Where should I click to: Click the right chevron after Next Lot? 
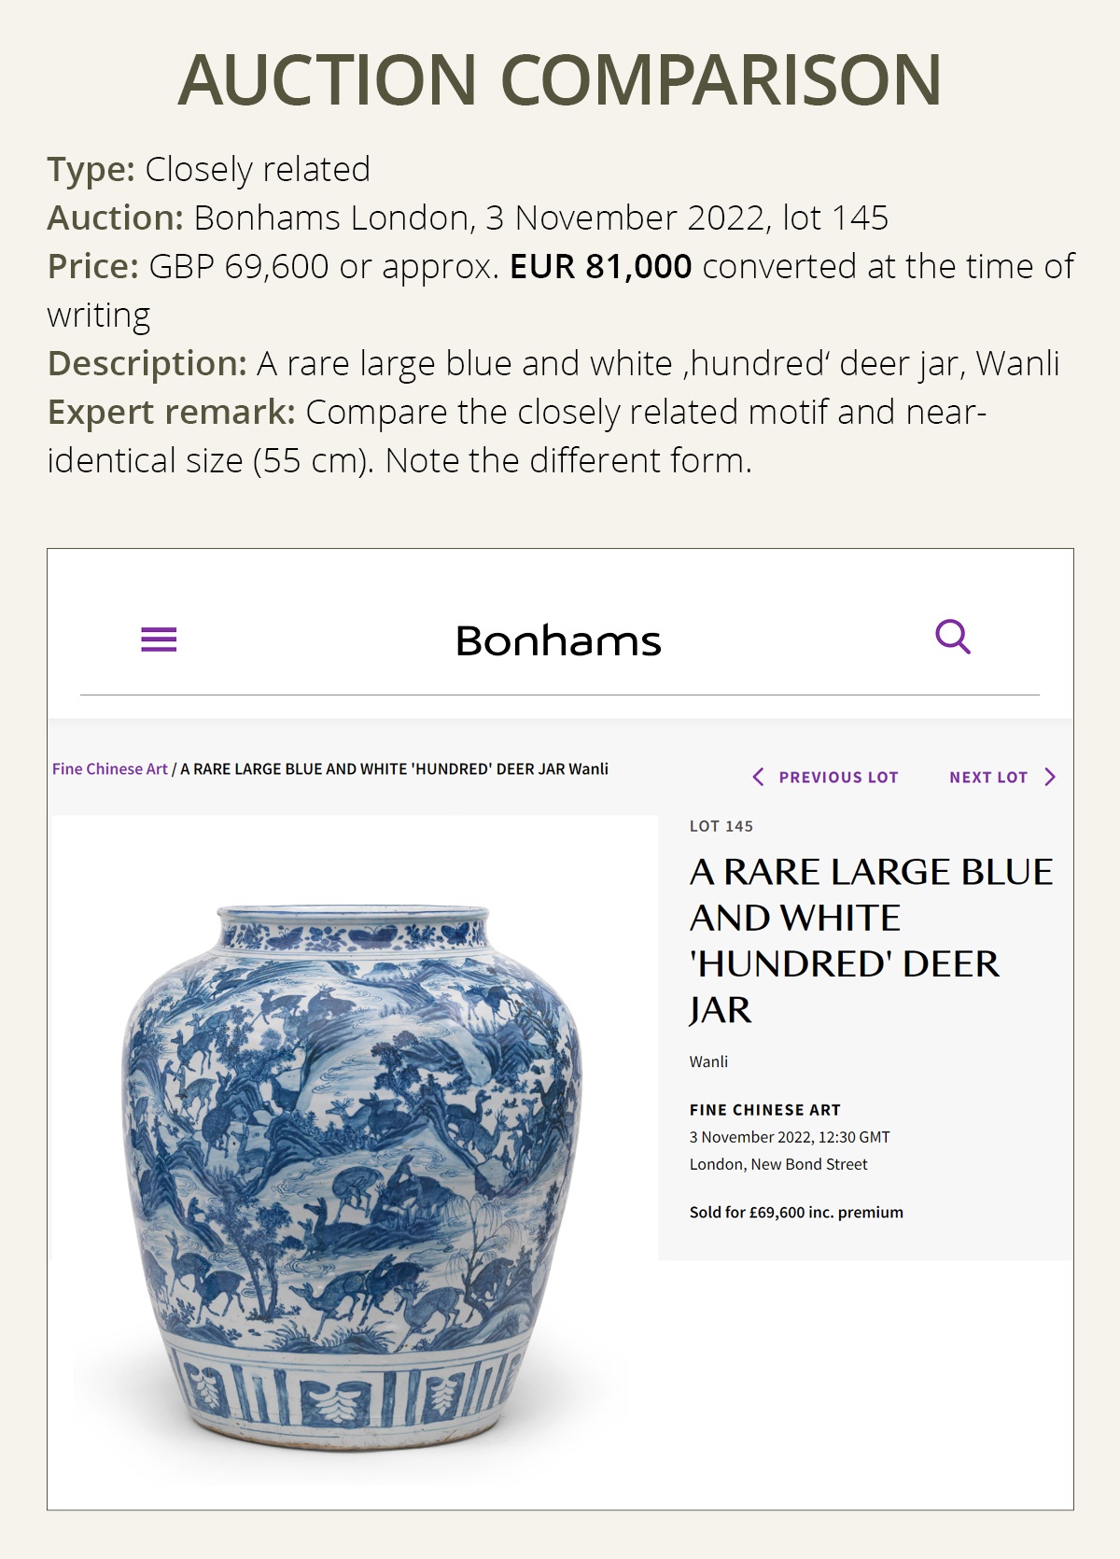coord(1050,777)
